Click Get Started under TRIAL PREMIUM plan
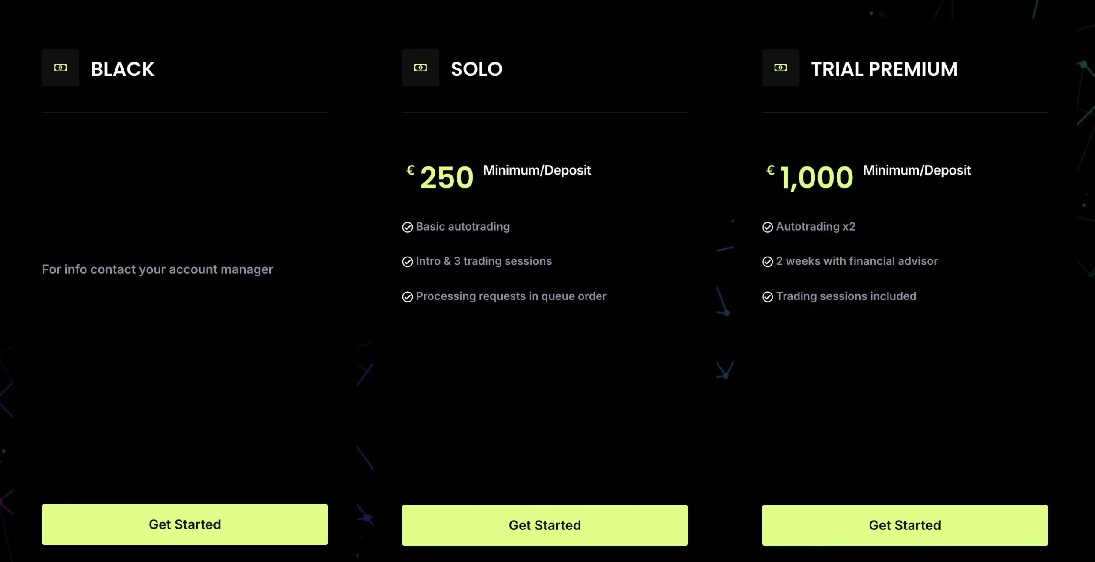1095x562 pixels. pyautogui.click(x=905, y=525)
